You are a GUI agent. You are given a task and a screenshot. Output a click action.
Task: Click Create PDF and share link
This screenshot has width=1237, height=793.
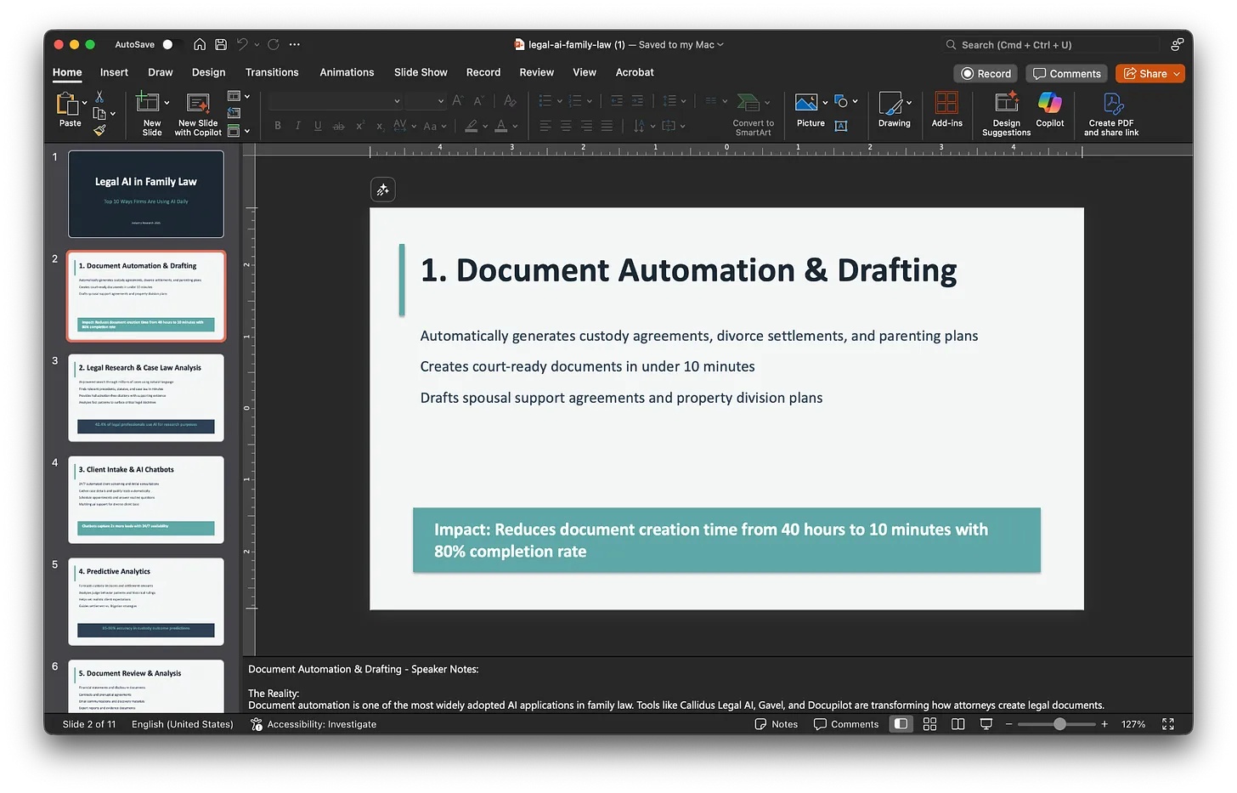pyautogui.click(x=1111, y=105)
